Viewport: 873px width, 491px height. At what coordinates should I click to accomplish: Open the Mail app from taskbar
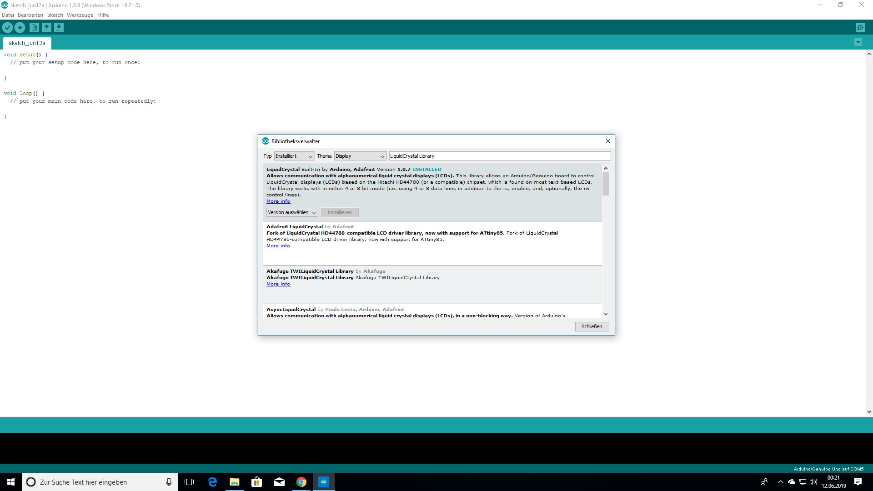click(279, 482)
